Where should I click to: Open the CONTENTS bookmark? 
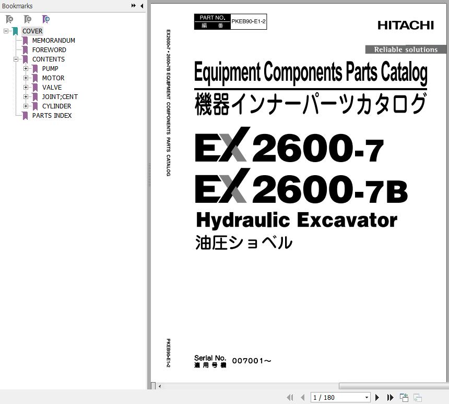(x=49, y=59)
